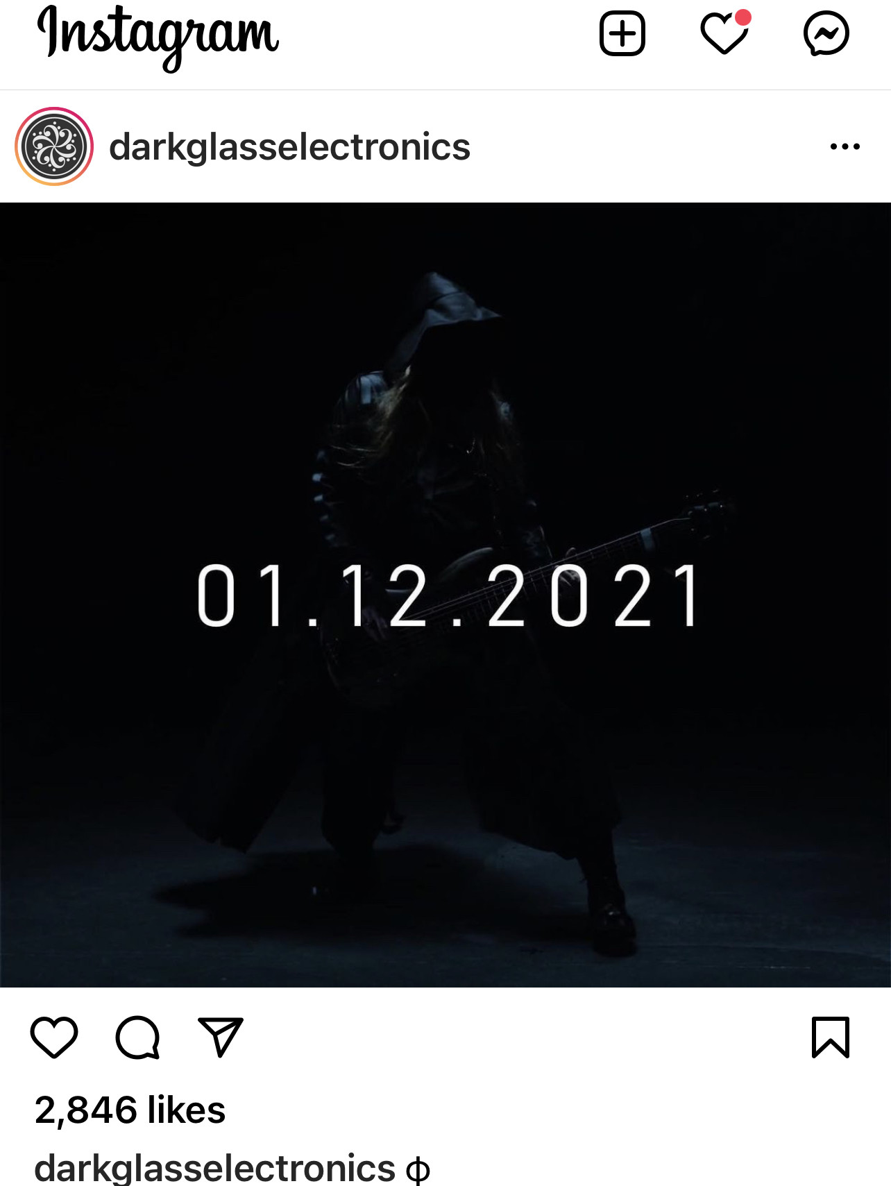
Task: Like the post with heart icon
Action: tap(54, 1037)
